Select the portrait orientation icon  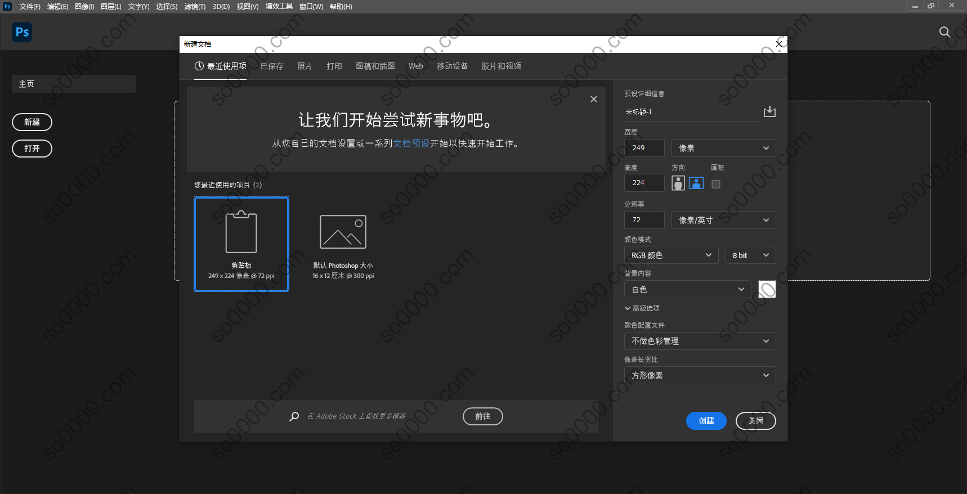point(678,183)
